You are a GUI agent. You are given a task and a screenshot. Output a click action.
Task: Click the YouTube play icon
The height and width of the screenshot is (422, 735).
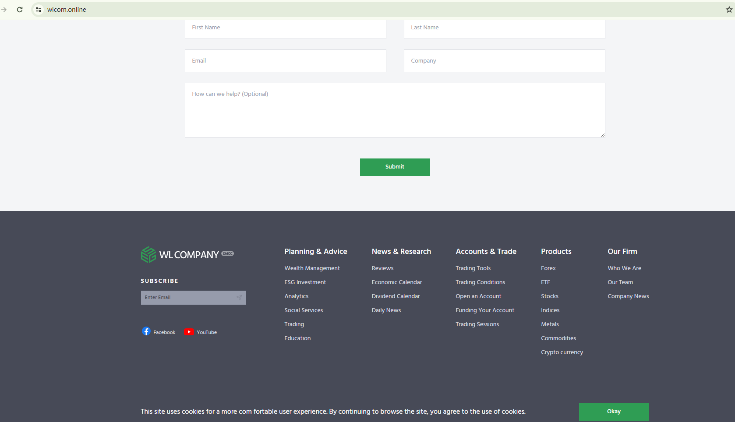point(189,332)
